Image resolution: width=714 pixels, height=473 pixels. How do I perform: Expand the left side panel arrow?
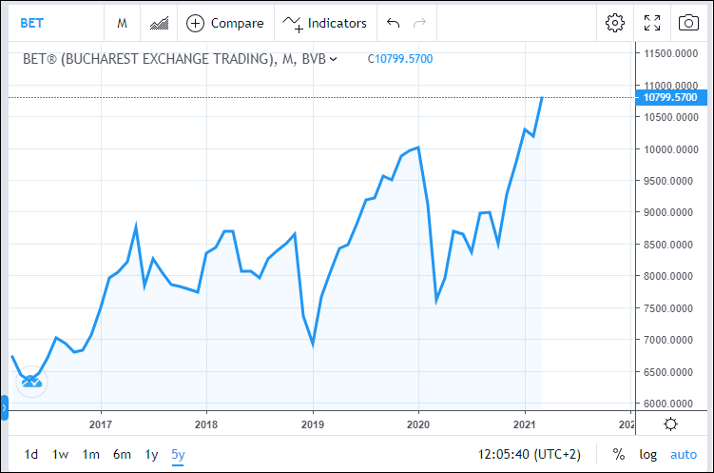(4, 409)
